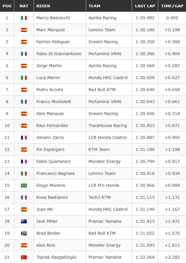Select the POS column header

point(7,6)
